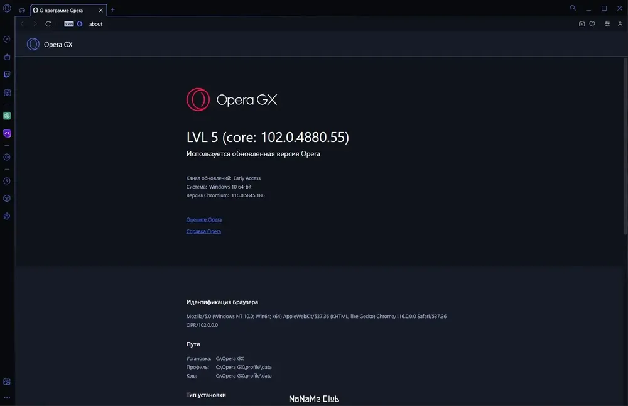
Task: Open Settings gear in sidebar
Action: pos(7,216)
